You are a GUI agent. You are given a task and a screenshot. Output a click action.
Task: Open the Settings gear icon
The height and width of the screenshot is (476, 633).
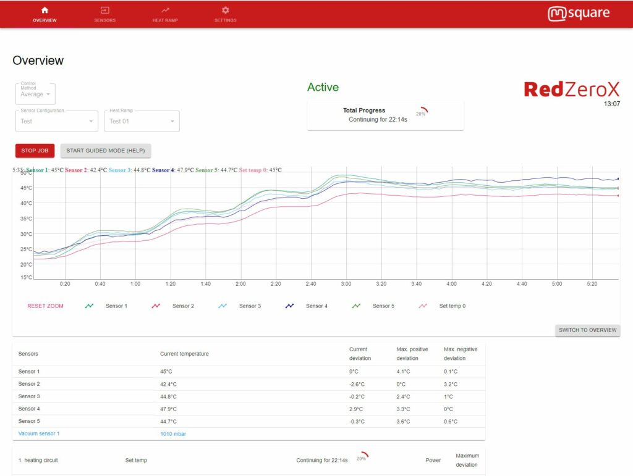coord(225,10)
